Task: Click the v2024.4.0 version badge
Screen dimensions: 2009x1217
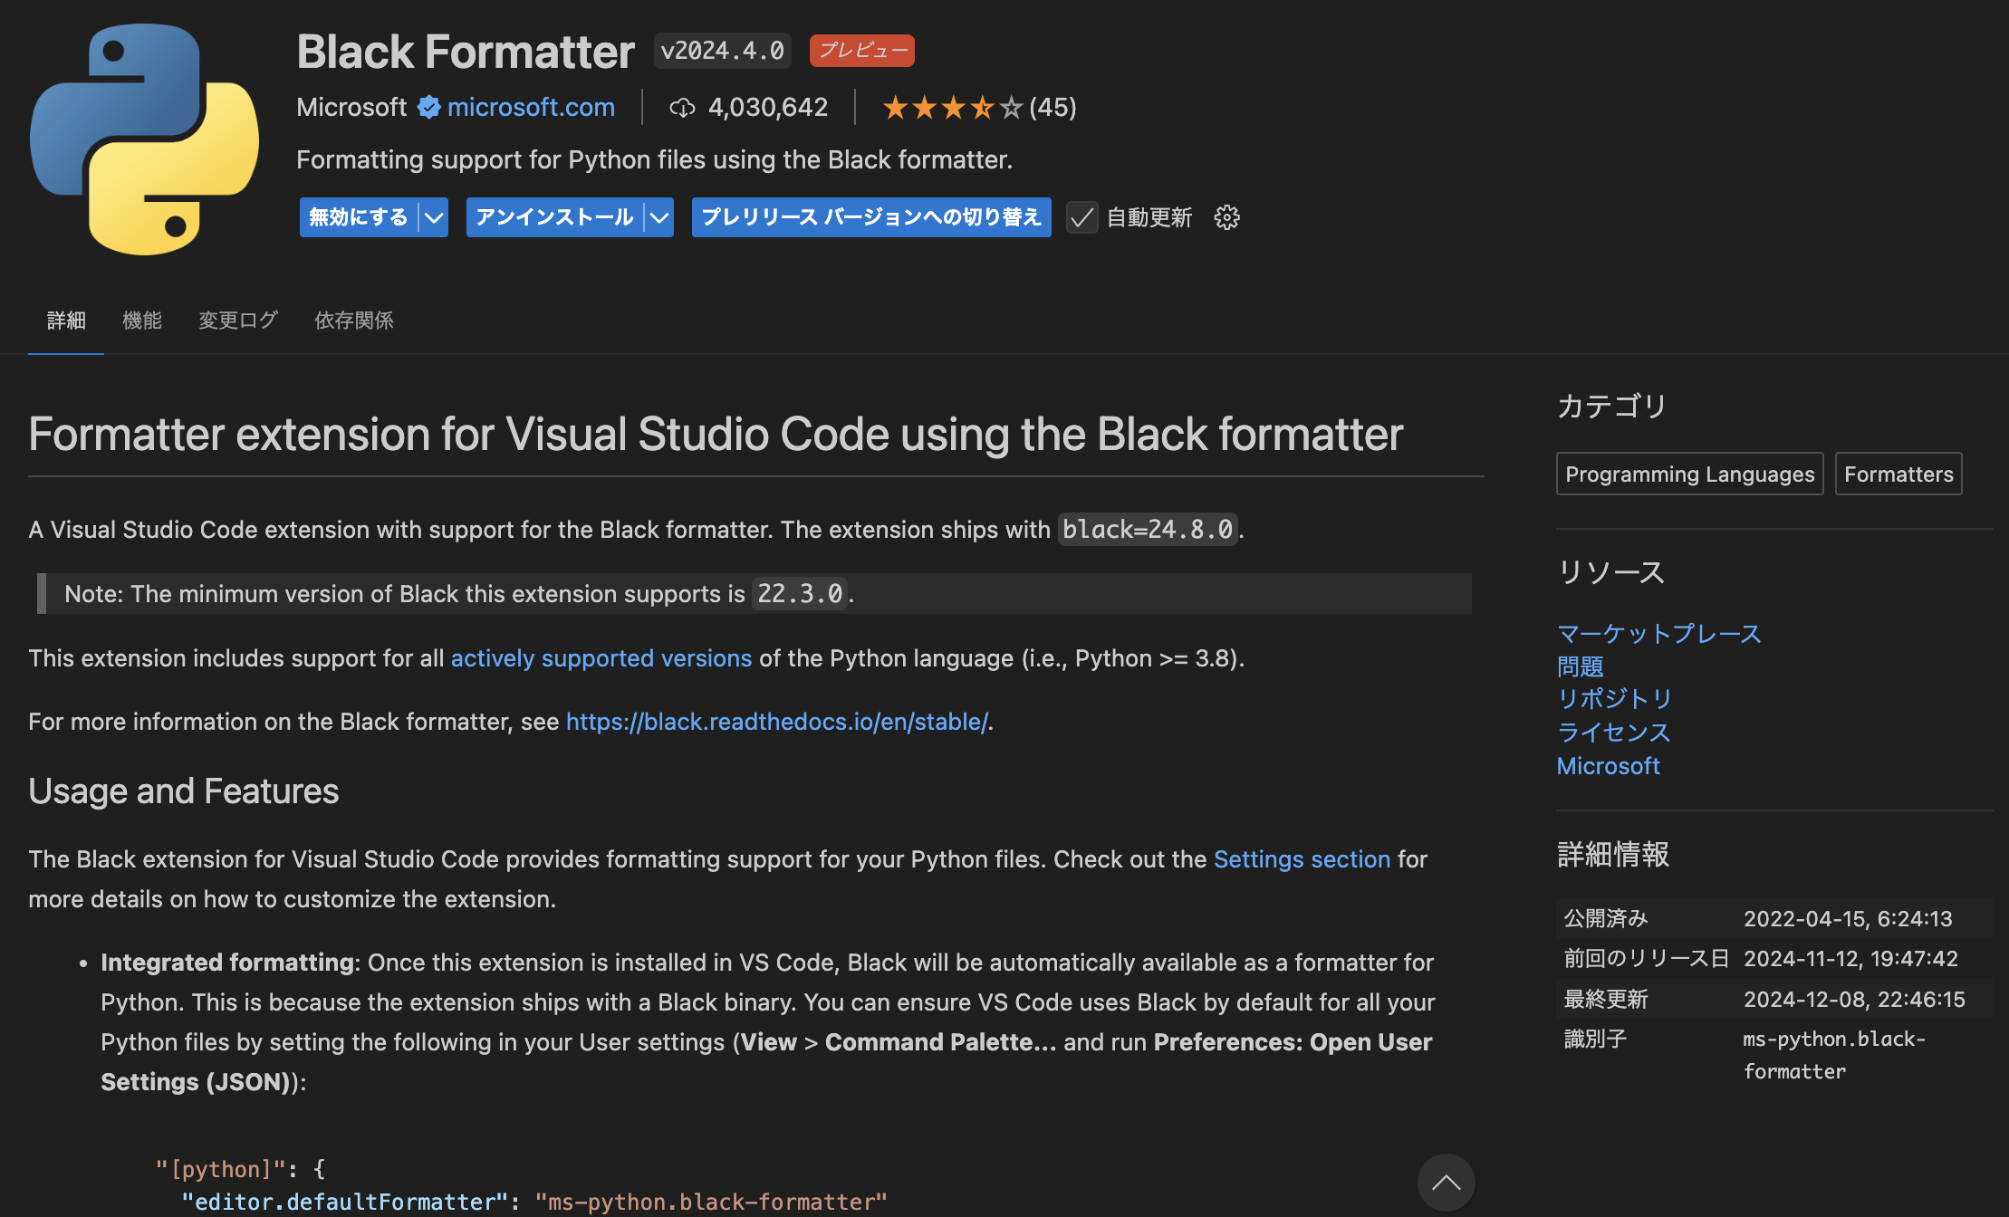Action: pos(722,51)
